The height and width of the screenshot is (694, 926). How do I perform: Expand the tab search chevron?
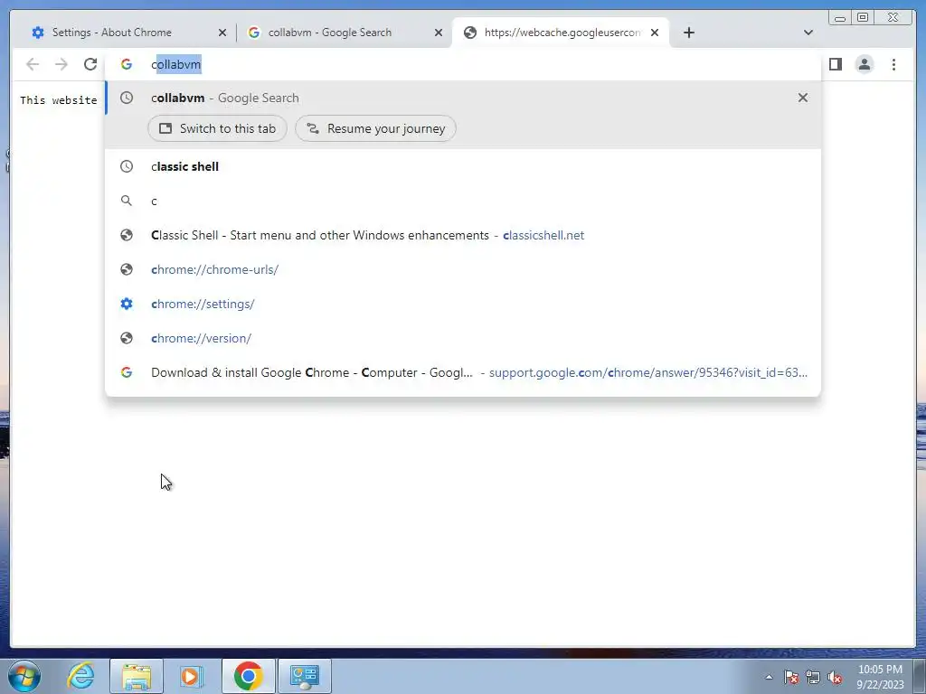pos(808,33)
